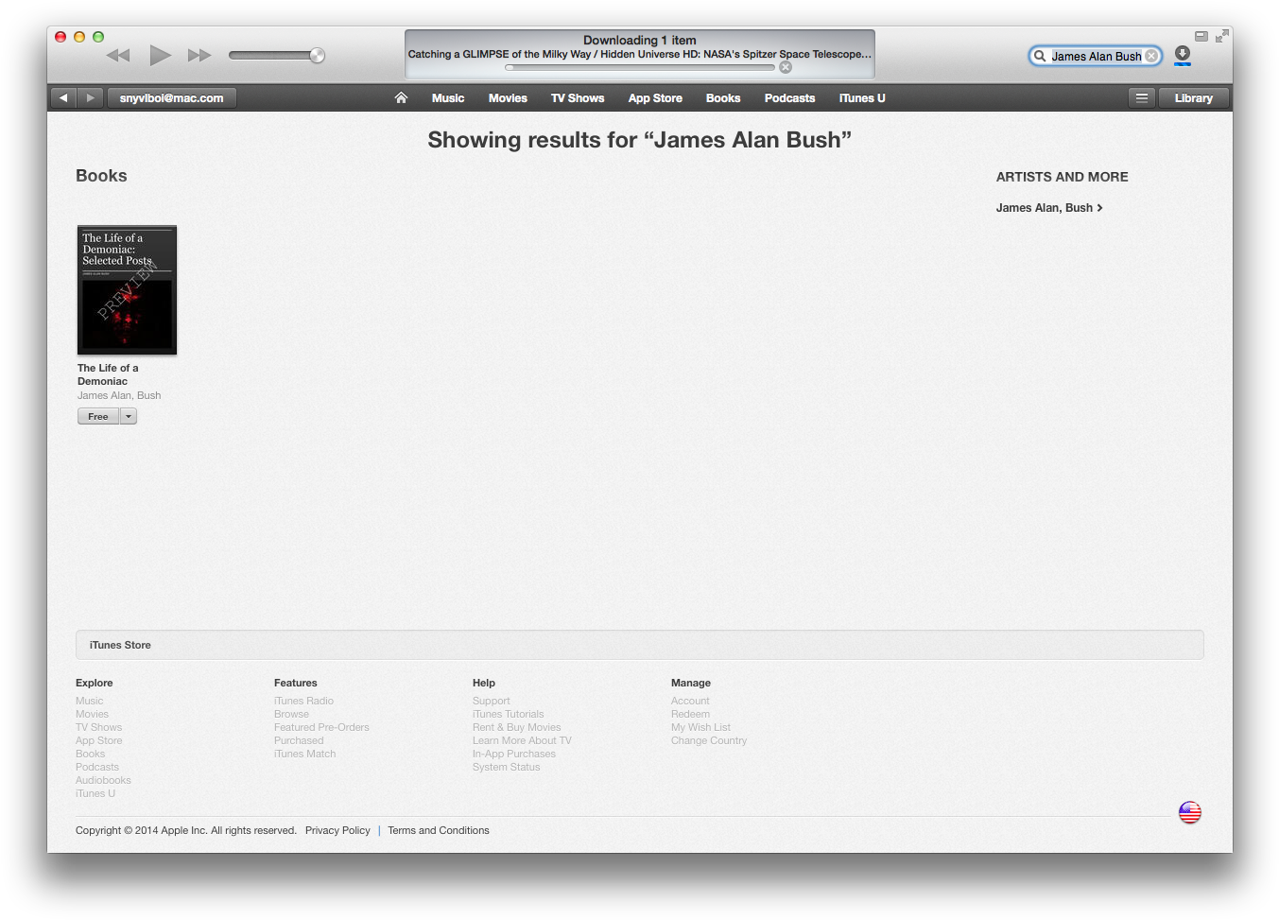Open the iTunes Match link
This screenshot has width=1279, height=920.
point(304,754)
